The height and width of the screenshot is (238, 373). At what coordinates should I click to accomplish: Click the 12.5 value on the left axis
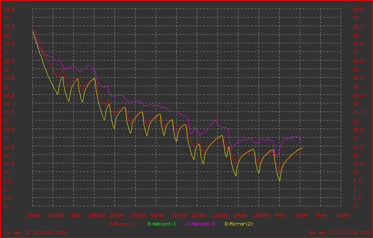[9, 130]
